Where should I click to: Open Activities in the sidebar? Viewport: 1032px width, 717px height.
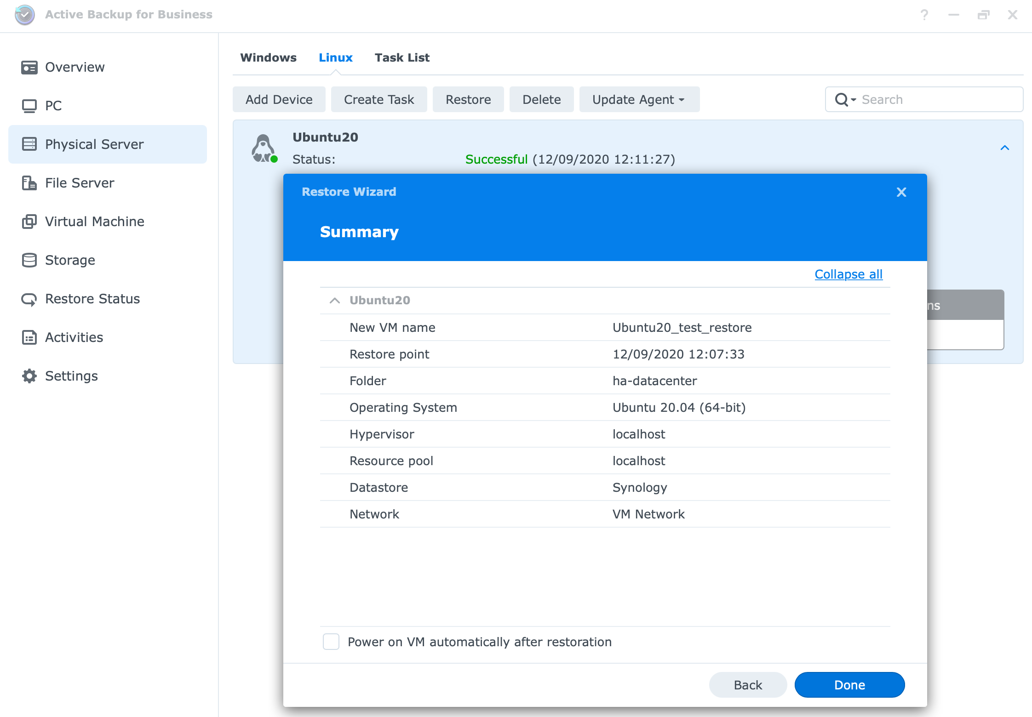[x=108, y=337]
